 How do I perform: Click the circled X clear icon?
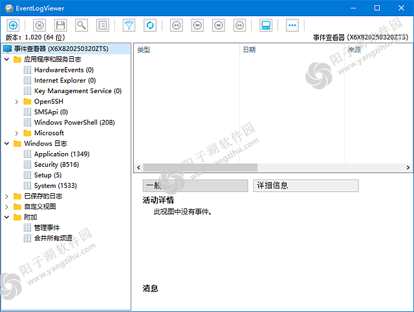(39, 25)
